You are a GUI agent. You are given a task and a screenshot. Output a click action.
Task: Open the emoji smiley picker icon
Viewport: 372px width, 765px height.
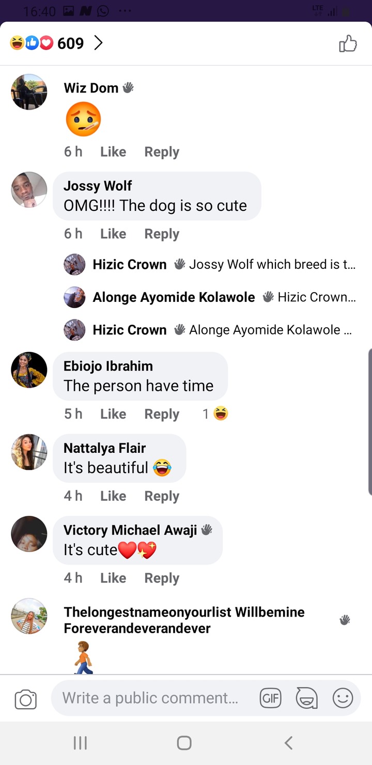coord(343,698)
